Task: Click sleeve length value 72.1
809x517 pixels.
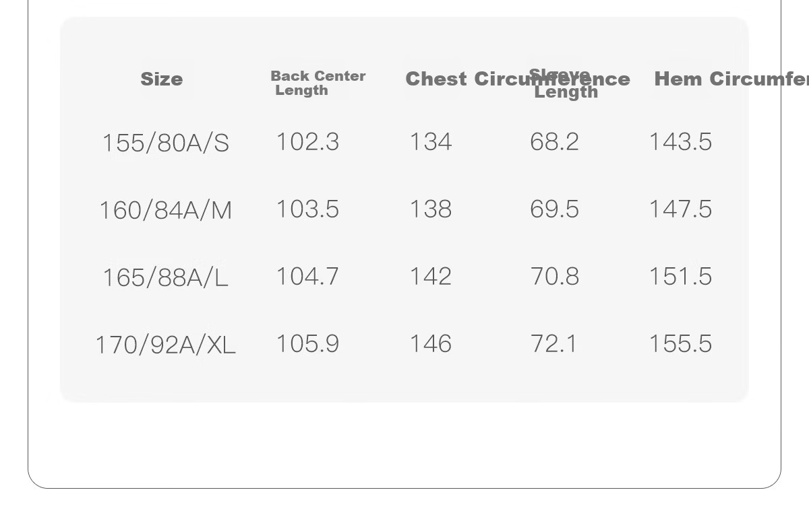Action: (x=554, y=344)
